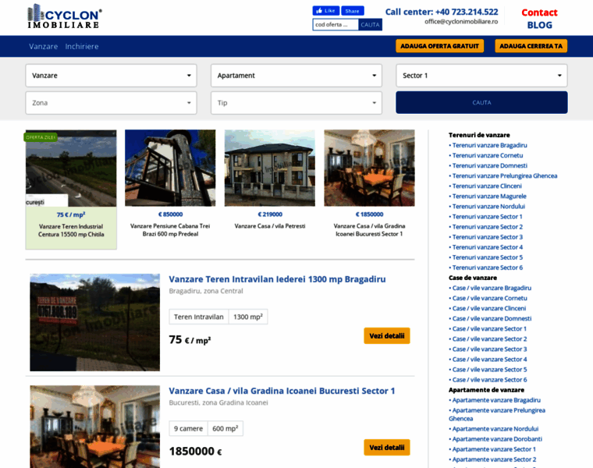Open the Casa vila Petresti thumbnail

[x=270, y=168]
